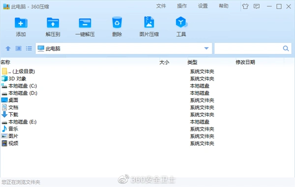The height and width of the screenshot is (187, 295).
Task: Click the 添加 (Add) toolbar icon
Action: click(x=21, y=23)
